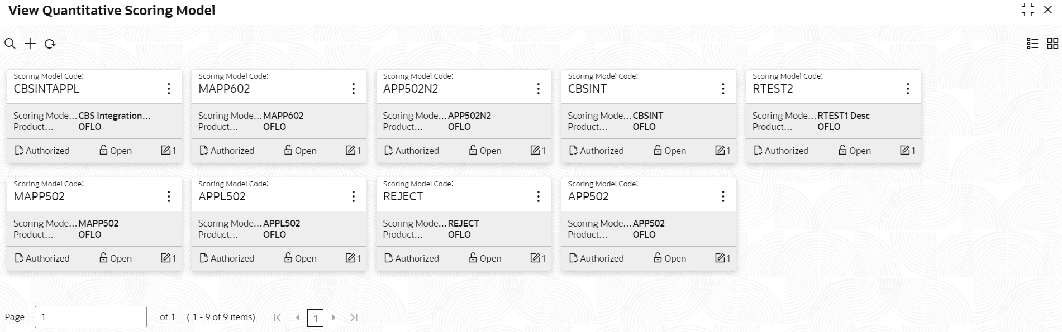
Task: Click the edit count icon on APP502N2 card
Action: pos(535,150)
